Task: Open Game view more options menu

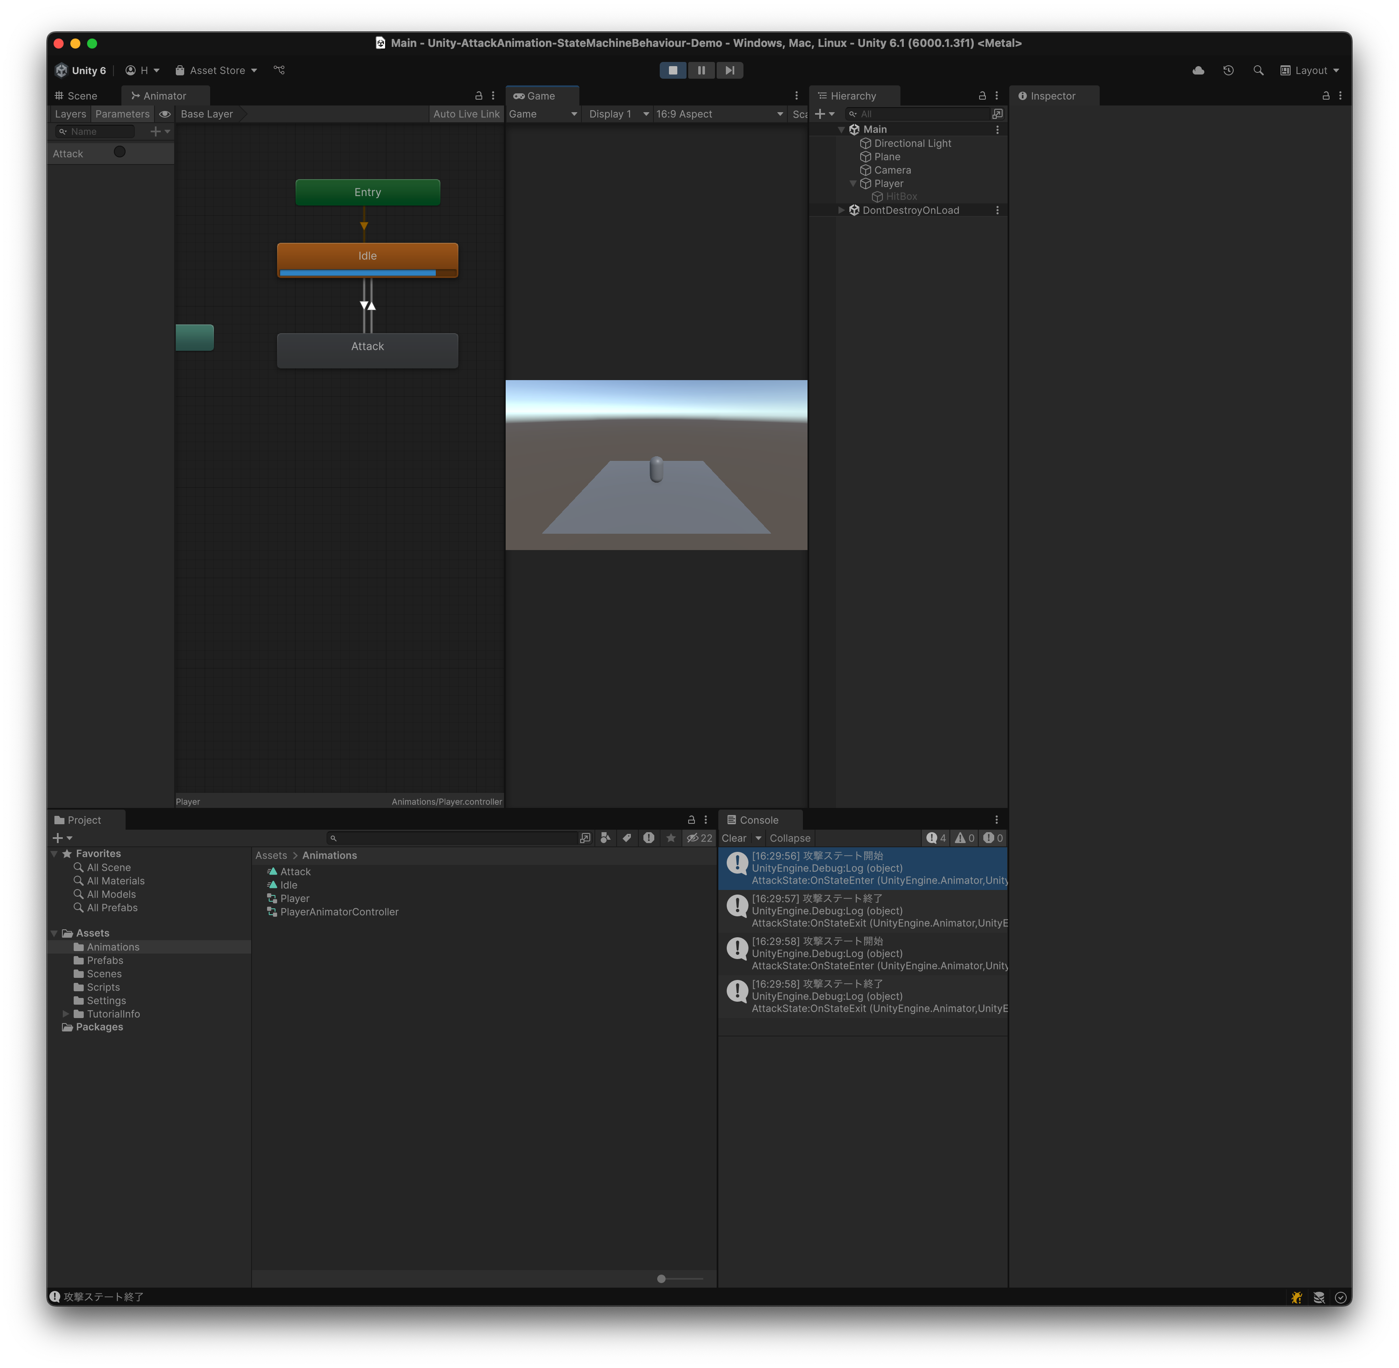Action: click(x=796, y=95)
